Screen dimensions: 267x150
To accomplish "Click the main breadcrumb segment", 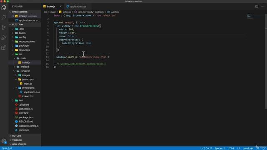I will 53,12.
